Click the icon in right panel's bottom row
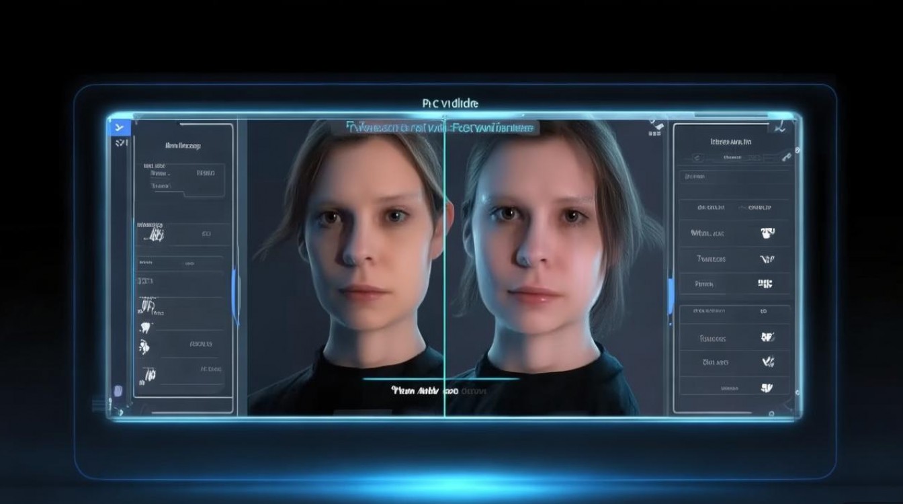Screen dimensions: 903x504 click(x=766, y=387)
